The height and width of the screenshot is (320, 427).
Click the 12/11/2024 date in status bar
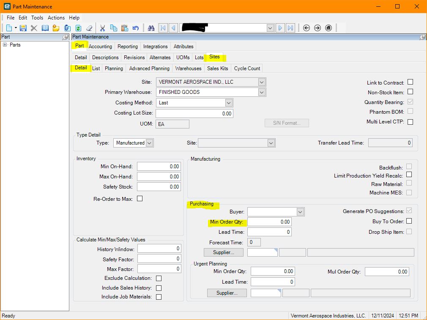(383, 316)
